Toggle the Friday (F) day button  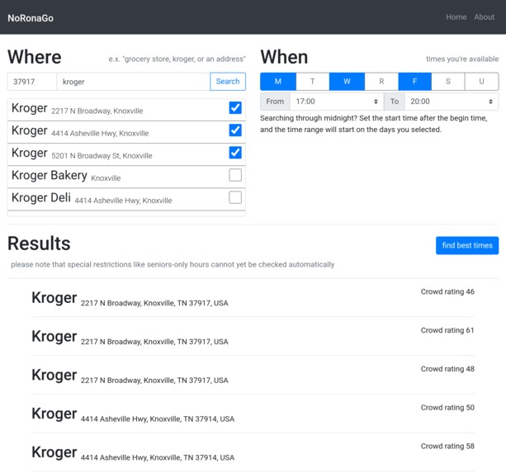(414, 81)
